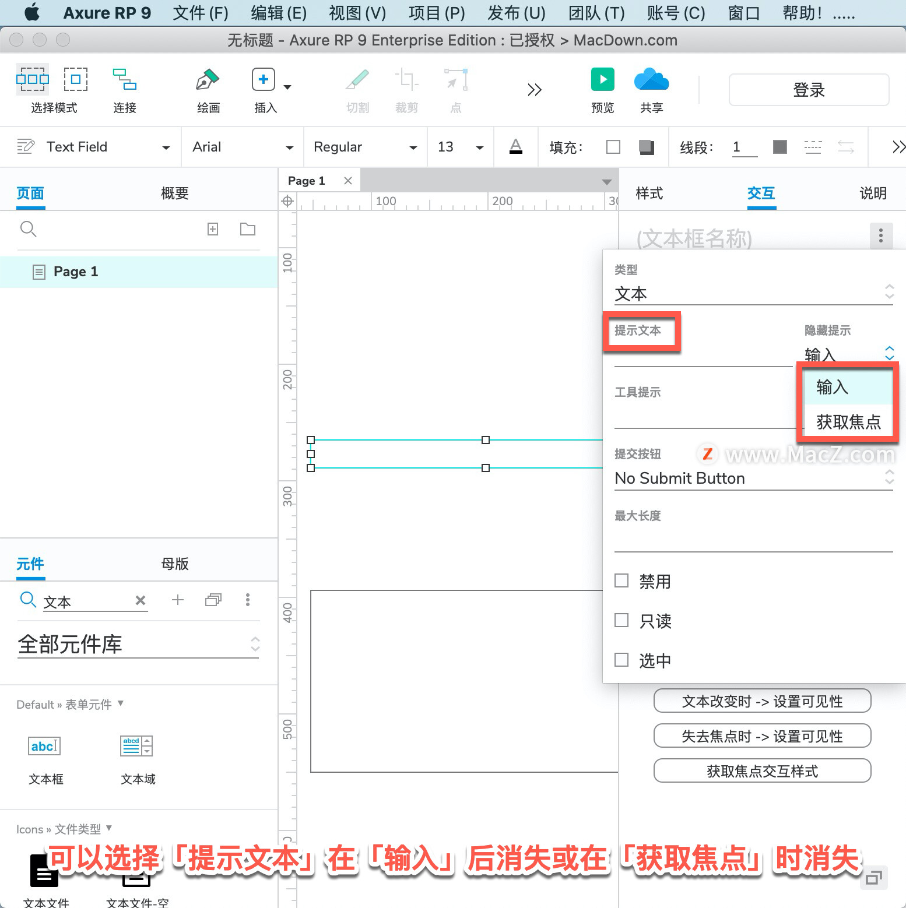The width and height of the screenshot is (906, 908).
Task: Choose 输入 option in hide-hint list
Action: [848, 387]
